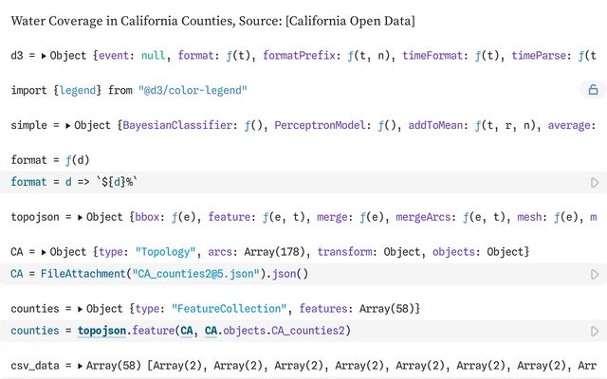Expand the counties FeatureCollection object
The height and width of the screenshot is (379, 607).
tap(81, 309)
